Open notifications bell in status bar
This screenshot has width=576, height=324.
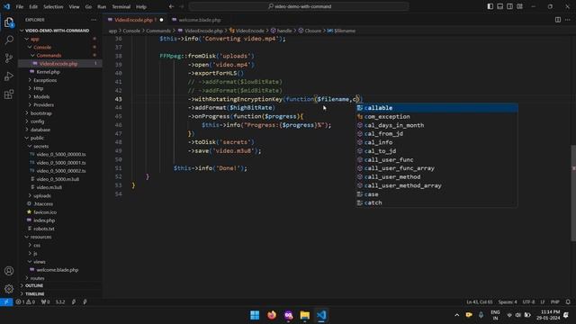(568, 302)
